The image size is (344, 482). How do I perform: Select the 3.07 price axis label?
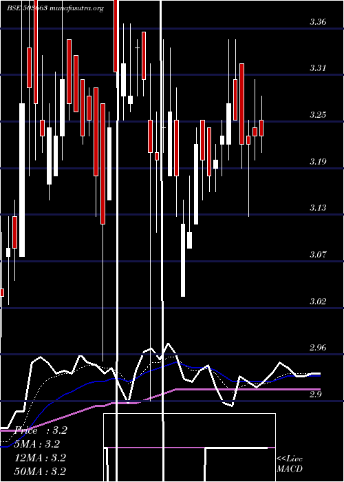pos(318,255)
